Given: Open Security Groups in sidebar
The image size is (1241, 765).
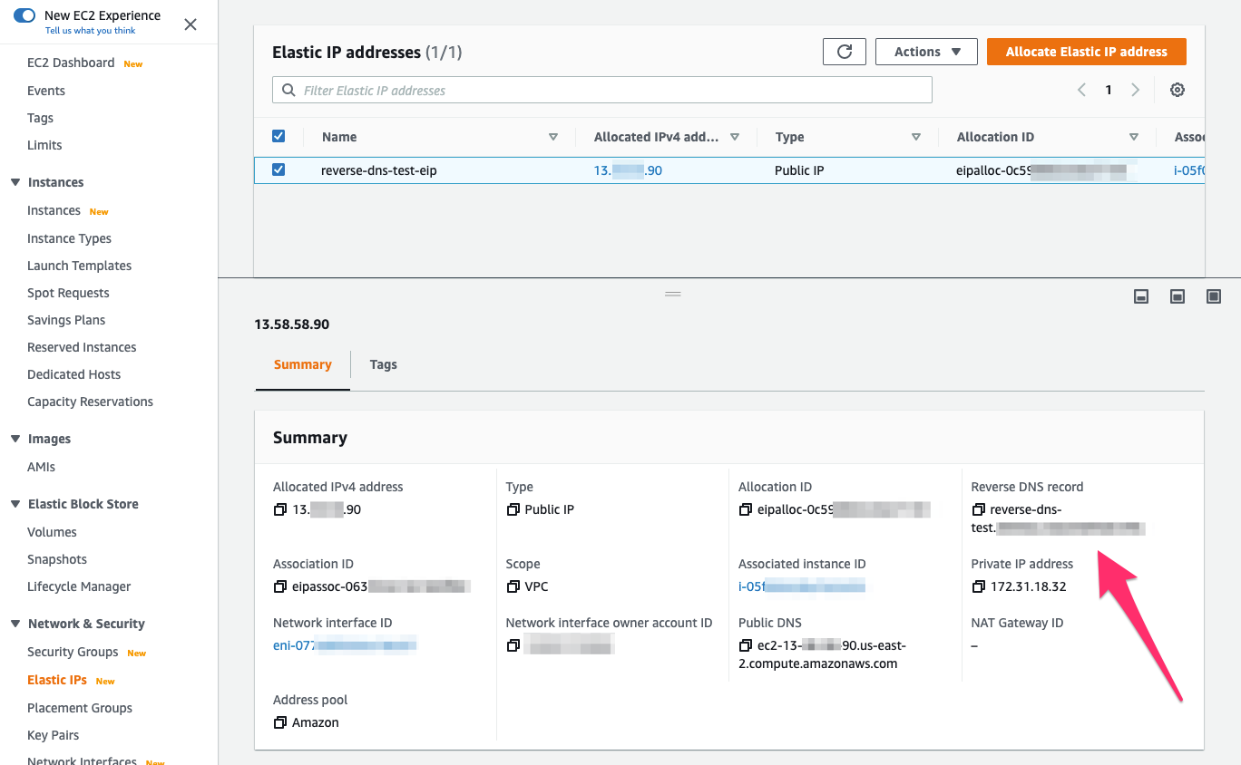Looking at the screenshot, I should point(73,652).
